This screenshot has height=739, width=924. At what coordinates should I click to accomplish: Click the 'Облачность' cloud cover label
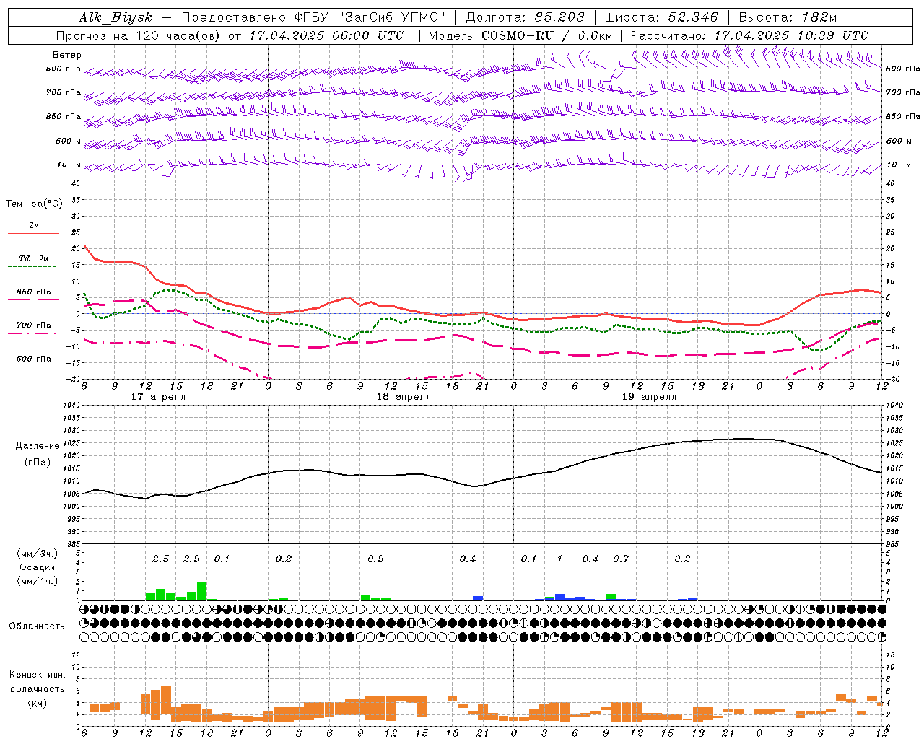point(37,626)
